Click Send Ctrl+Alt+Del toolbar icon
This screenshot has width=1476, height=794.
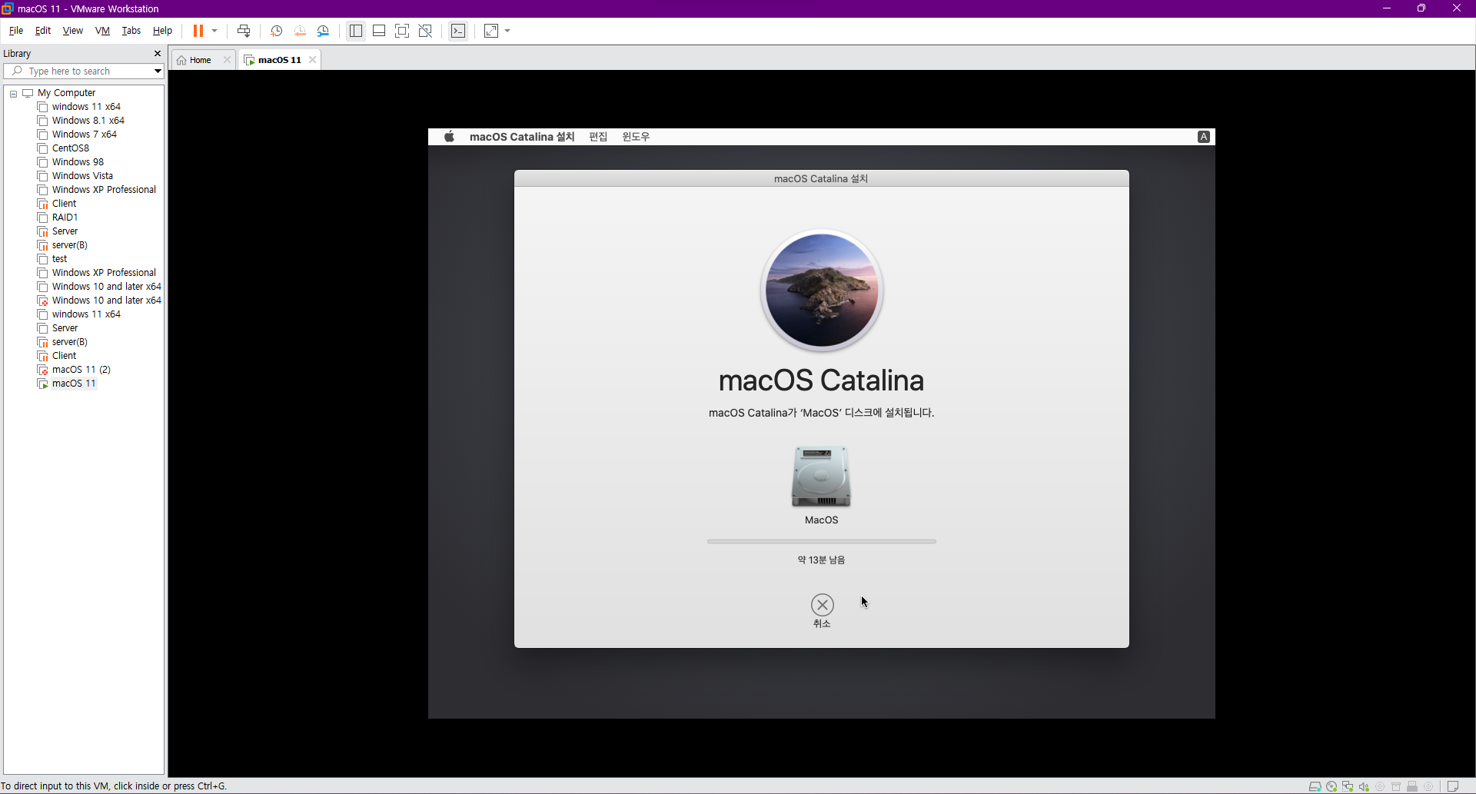pos(244,31)
